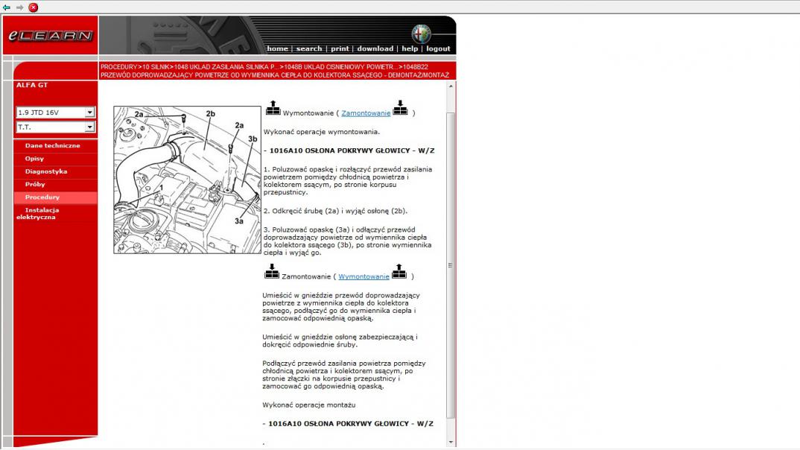Click removal icon left of Wymontowanie heading
The width and height of the screenshot is (800, 450).
pyautogui.click(x=273, y=108)
